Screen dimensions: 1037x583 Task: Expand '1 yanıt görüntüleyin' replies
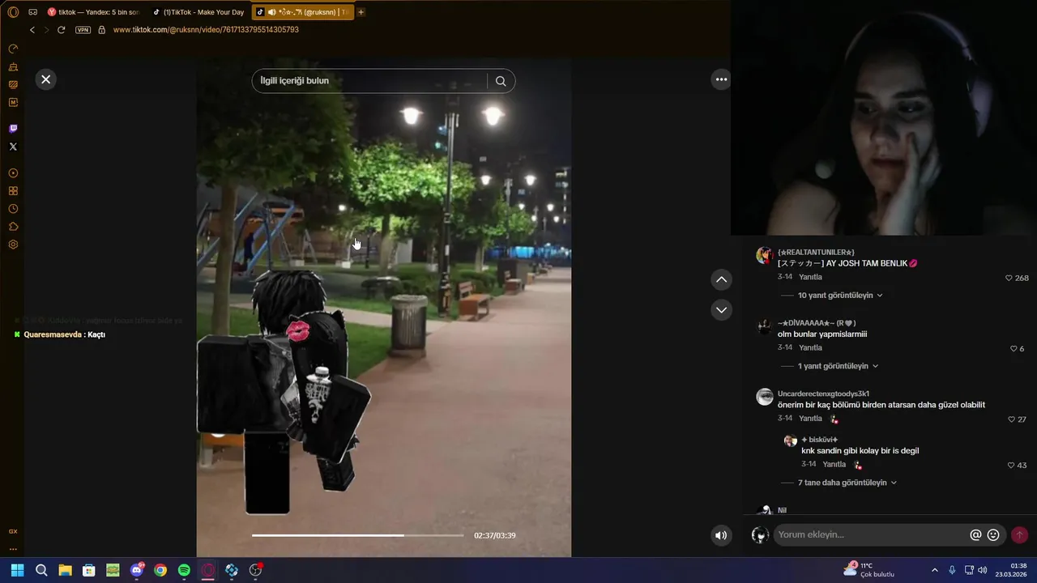[838, 366]
